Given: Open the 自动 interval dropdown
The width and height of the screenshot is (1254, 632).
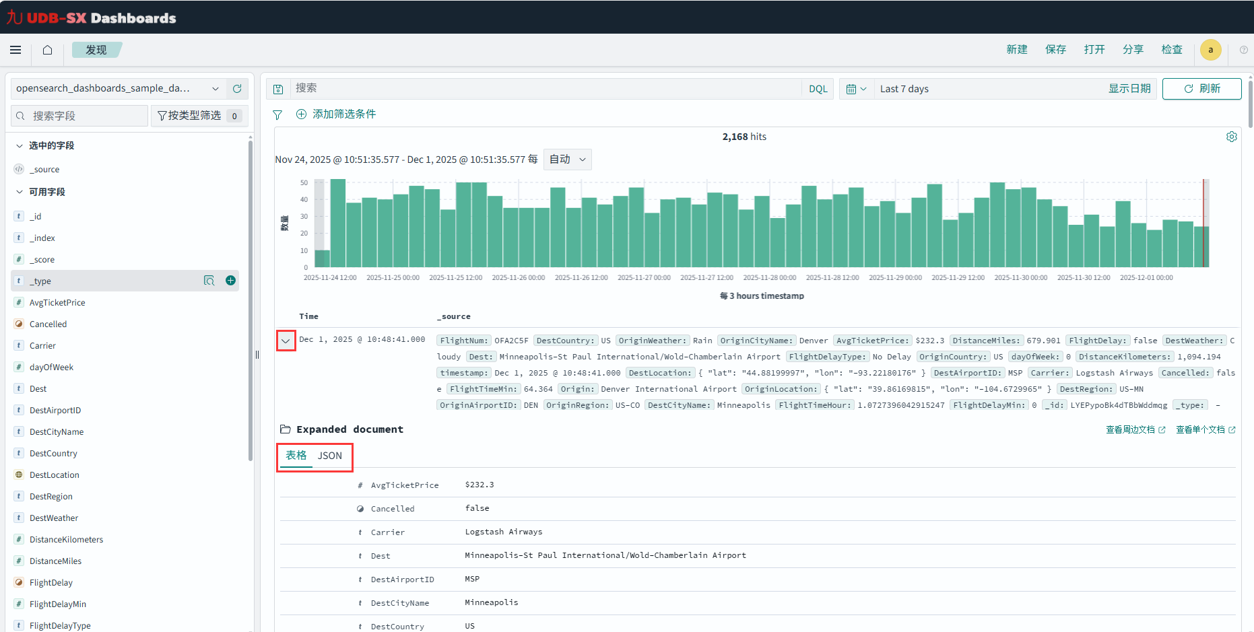Looking at the screenshot, I should 567,160.
